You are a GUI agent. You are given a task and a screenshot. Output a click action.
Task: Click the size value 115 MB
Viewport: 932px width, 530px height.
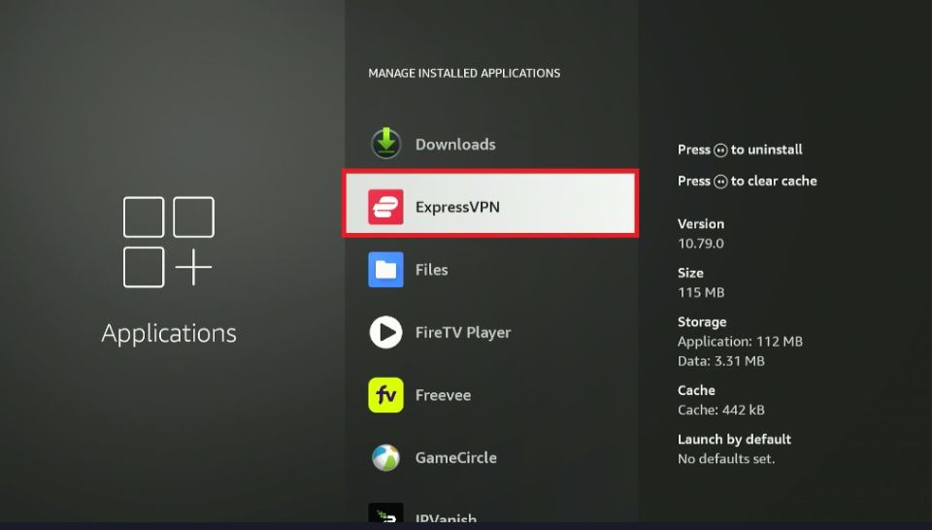[x=701, y=292]
